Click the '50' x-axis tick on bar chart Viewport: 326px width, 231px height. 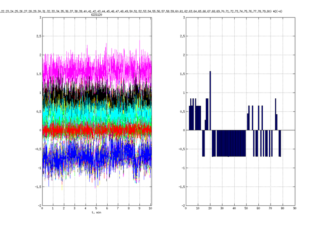click(246, 209)
